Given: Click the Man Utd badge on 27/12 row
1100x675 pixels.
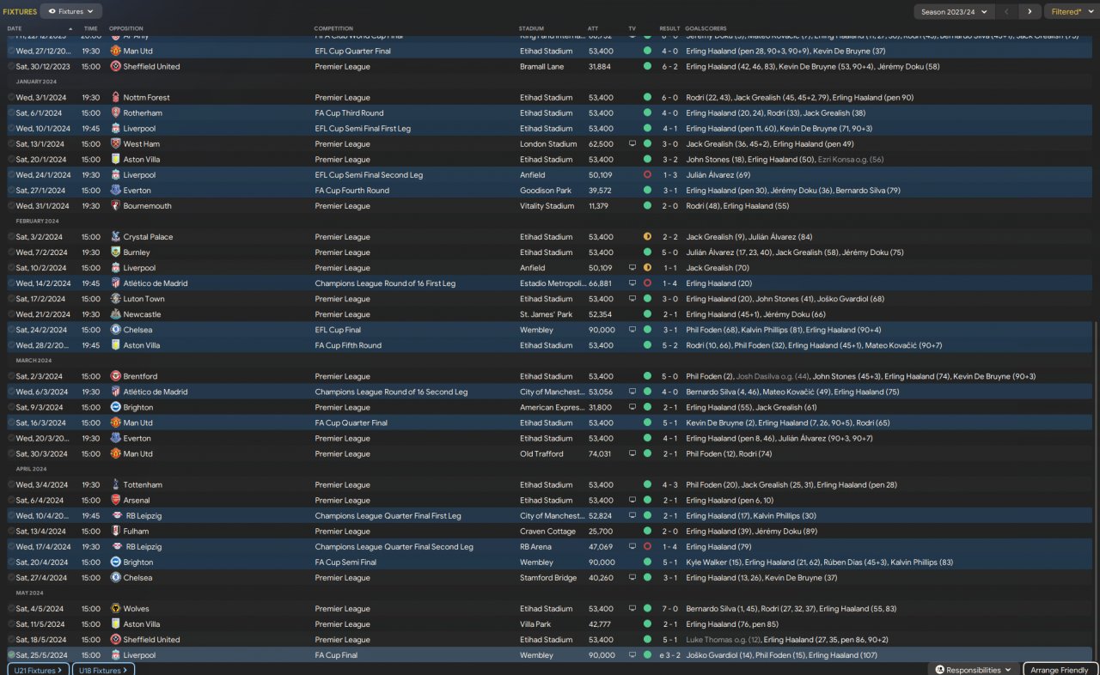Looking at the screenshot, I should coord(115,51).
